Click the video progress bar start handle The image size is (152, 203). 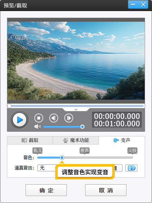pyautogui.click(x=9, y=106)
